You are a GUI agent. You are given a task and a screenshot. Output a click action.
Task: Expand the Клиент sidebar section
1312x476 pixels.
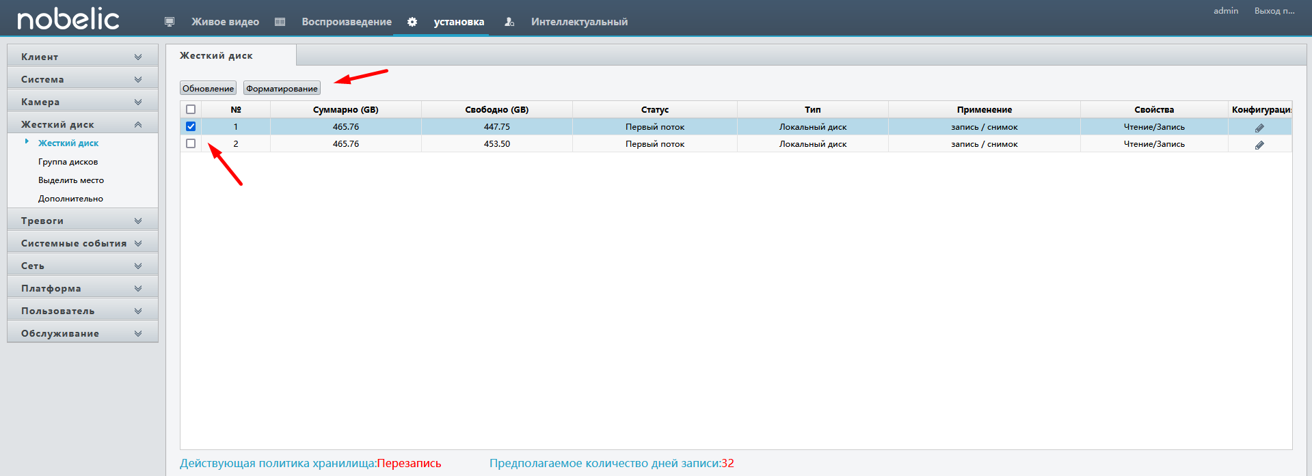(83, 57)
